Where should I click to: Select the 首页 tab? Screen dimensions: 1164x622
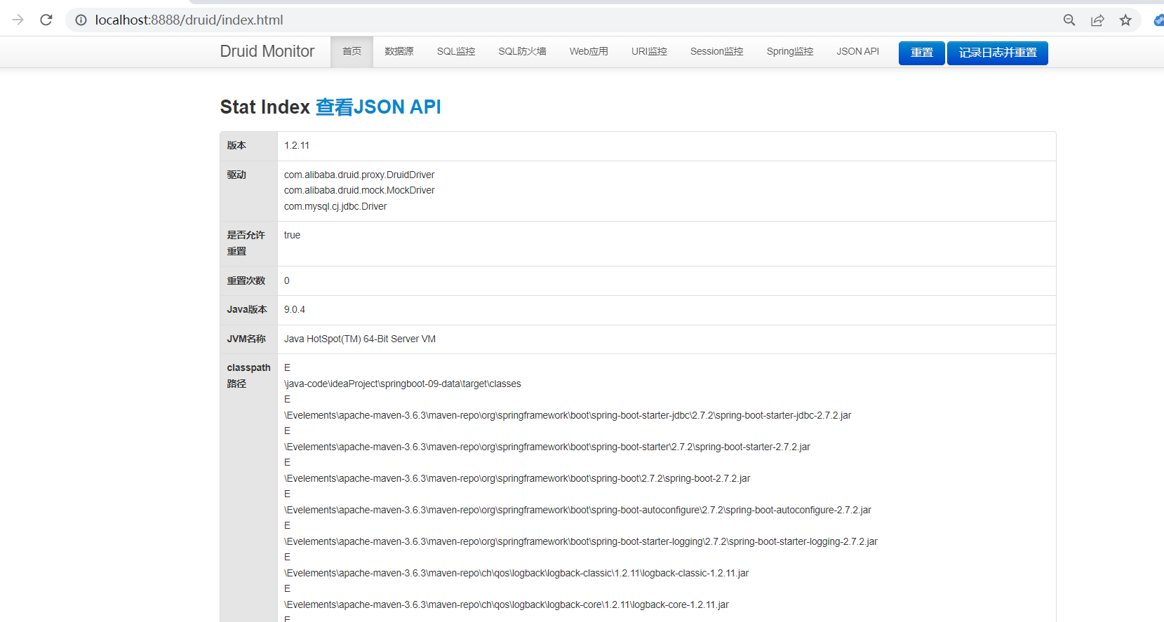(352, 51)
